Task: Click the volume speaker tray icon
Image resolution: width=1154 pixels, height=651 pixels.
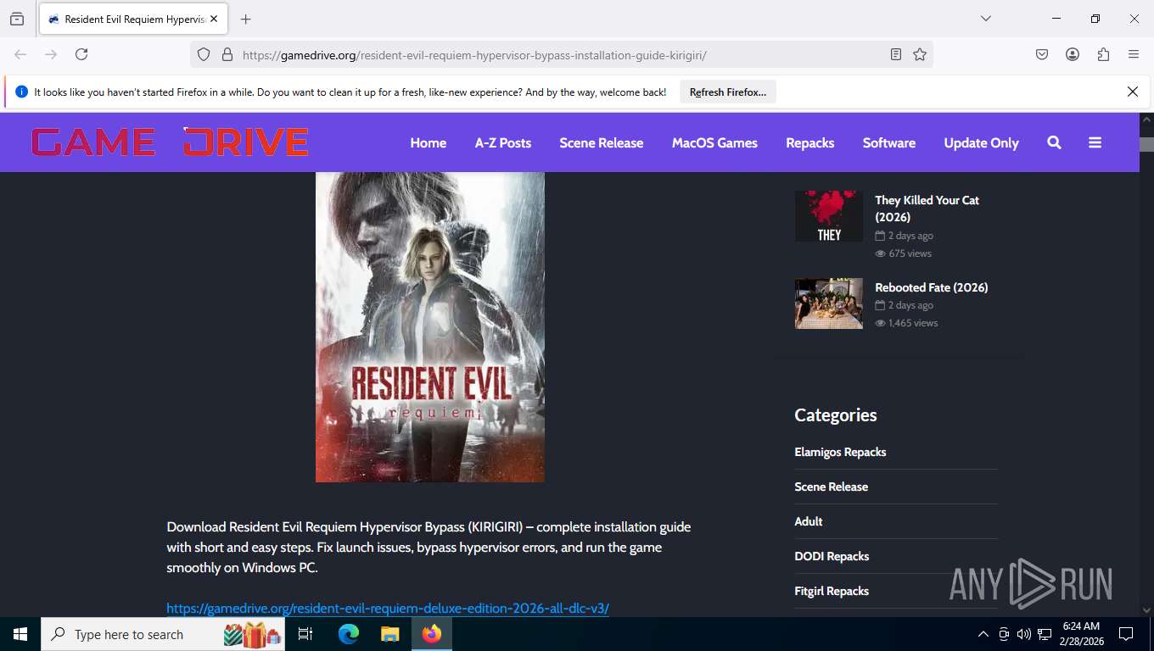Action: click(x=1024, y=634)
